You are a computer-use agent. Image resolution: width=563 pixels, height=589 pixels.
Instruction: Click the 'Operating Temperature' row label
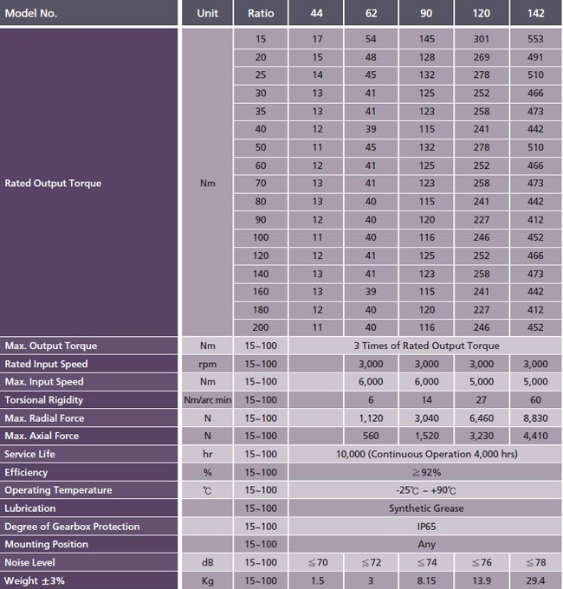pos(88,490)
